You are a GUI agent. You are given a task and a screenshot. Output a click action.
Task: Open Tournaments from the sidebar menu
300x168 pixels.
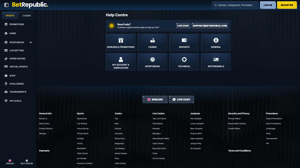click(x=18, y=92)
